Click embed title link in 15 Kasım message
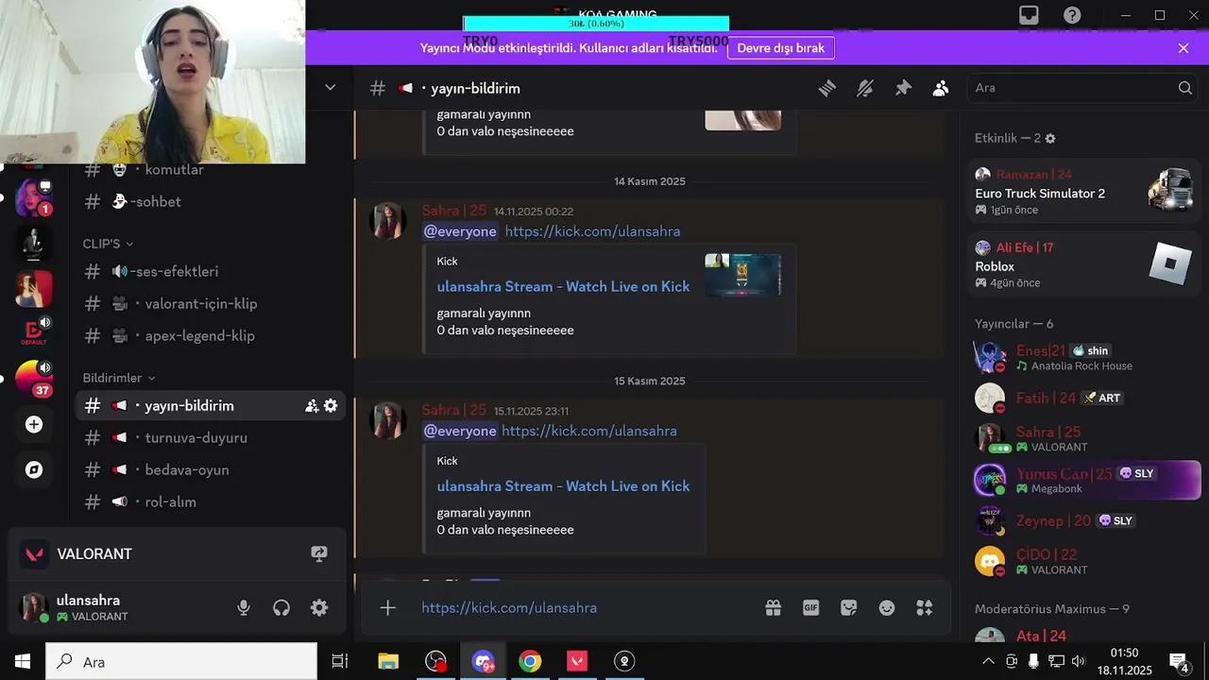The image size is (1209, 680). click(563, 485)
